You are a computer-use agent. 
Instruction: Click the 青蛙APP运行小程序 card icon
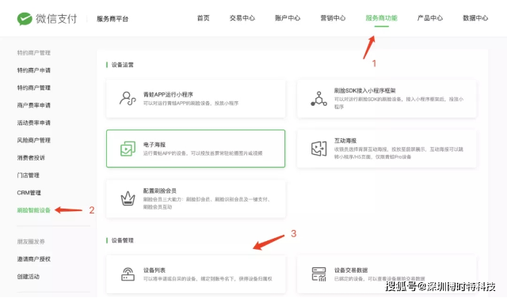[128, 99]
